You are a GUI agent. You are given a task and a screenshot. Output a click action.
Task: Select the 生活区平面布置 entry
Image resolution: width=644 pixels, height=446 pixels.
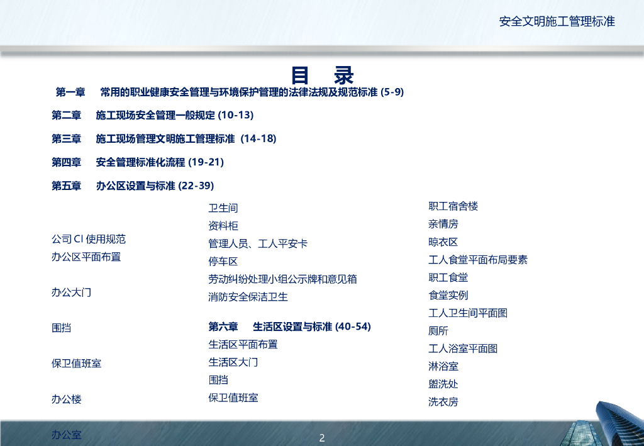coord(243,344)
